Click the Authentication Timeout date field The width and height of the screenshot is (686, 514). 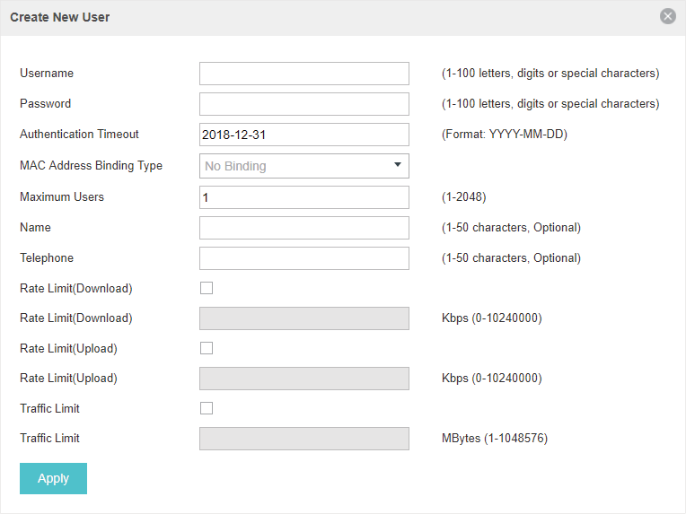(x=304, y=135)
